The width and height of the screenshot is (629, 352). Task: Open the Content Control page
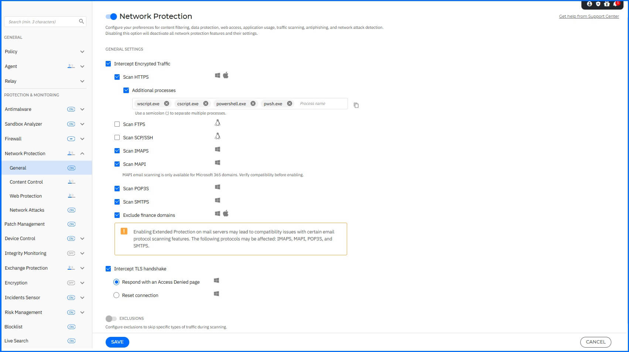click(x=26, y=182)
